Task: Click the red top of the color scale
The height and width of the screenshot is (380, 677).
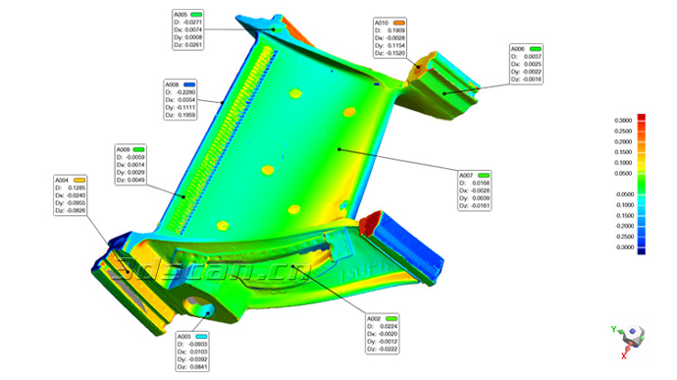Action: (x=642, y=117)
